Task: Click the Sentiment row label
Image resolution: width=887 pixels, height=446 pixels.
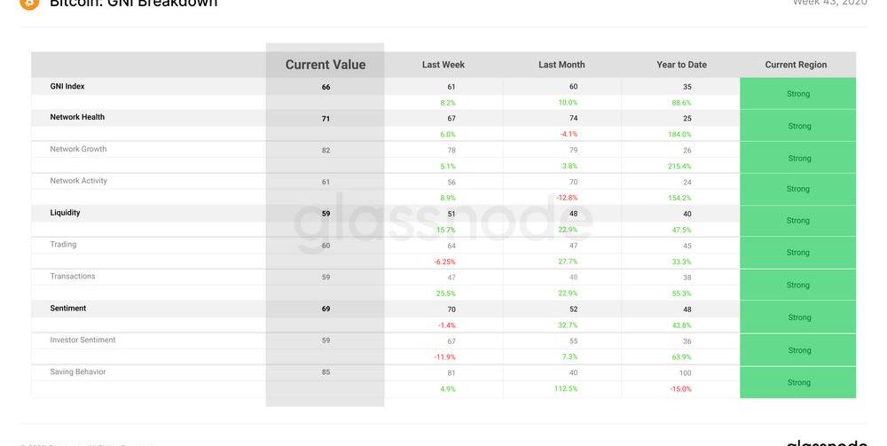Action: [x=68, y=309]
